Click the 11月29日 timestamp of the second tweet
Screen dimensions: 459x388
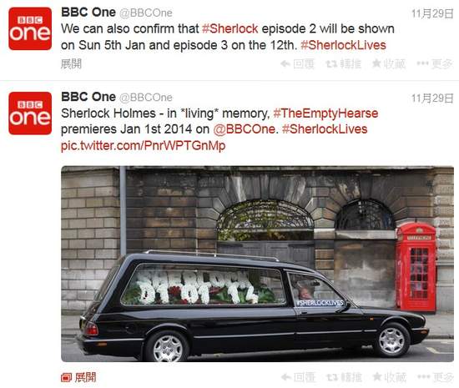(432, 98)
